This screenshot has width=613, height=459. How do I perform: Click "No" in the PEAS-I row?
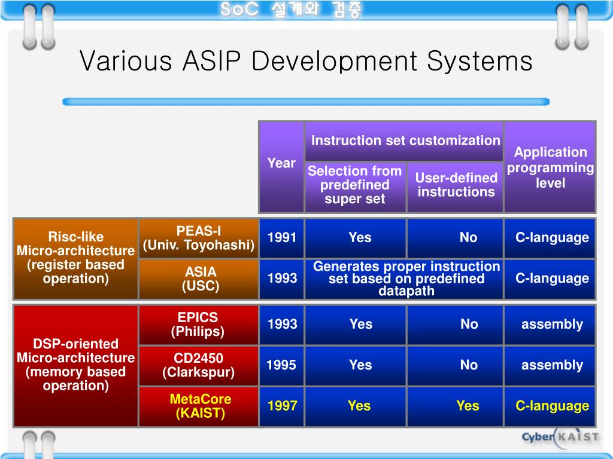click(x=455, y=238)
